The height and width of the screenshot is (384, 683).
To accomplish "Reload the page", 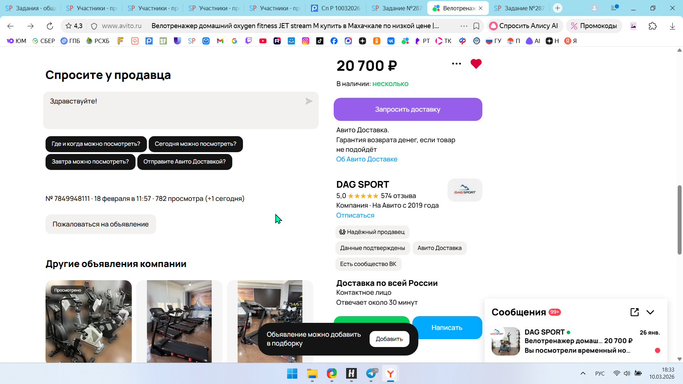I will (50, 26).
